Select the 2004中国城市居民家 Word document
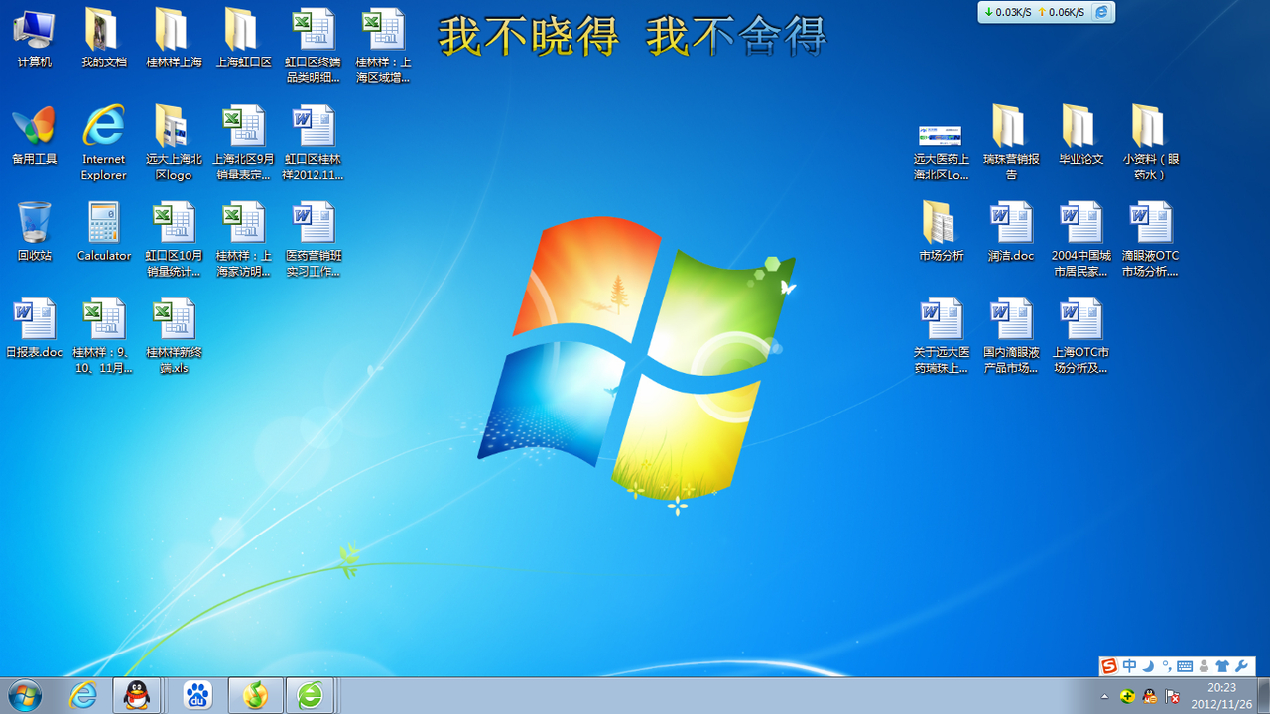This screenshot has width=1270, height=714. [x=1080, y=240]
